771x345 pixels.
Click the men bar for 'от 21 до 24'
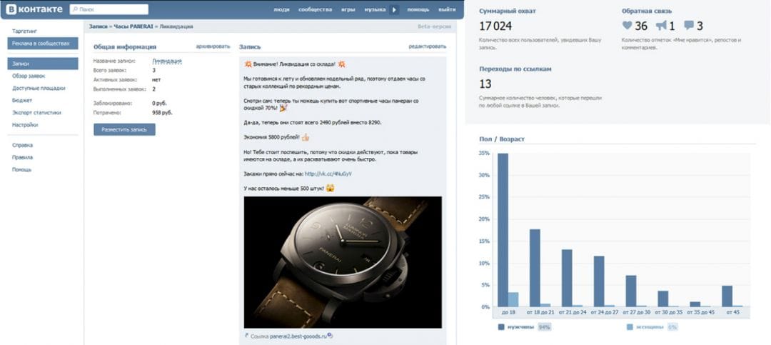[x=567, y=278]
